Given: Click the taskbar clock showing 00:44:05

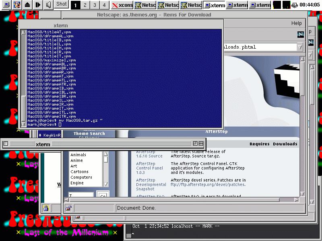Looking at the screenshot, I should (310, 5).
